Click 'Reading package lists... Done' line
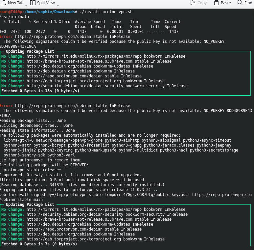The width and height of the screenshot is (254, 250). (33, 121)
